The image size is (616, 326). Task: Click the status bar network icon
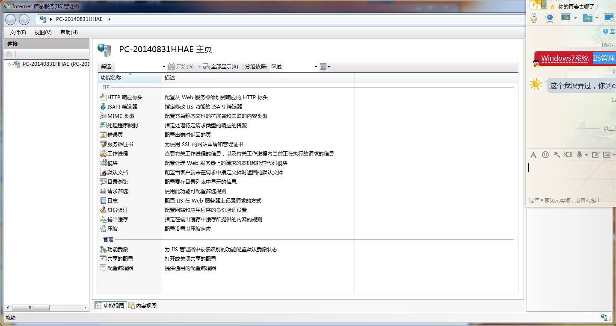tap(604, 317)
